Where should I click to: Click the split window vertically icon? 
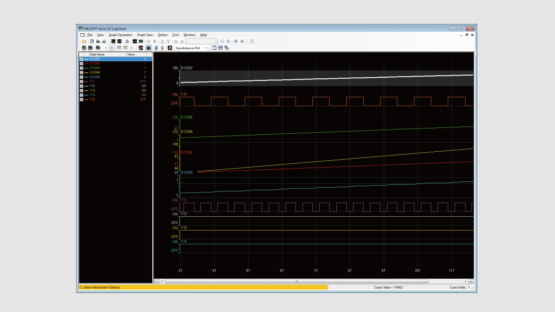coord(214,48)
